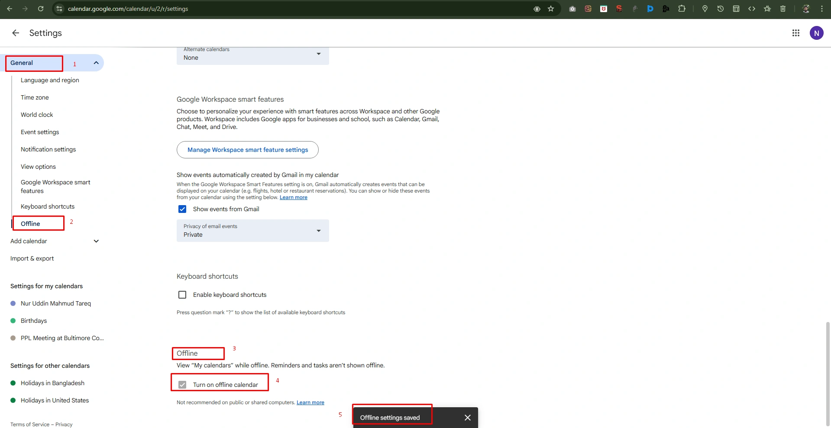Bookmark this page with star icon
831x428 pixels.
(551, 9)
